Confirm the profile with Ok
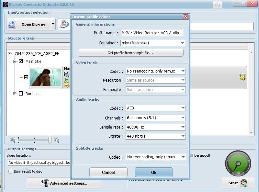 (x=154, y=172)
